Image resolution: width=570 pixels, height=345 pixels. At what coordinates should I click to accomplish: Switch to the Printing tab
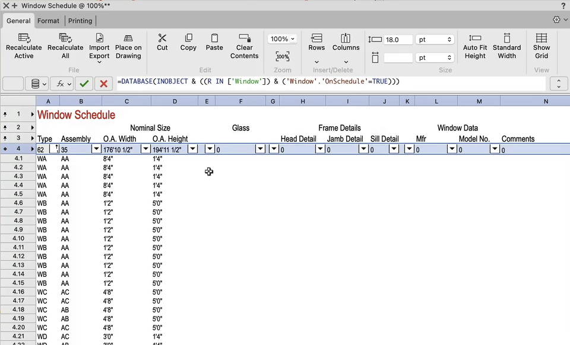pos(80,21)
